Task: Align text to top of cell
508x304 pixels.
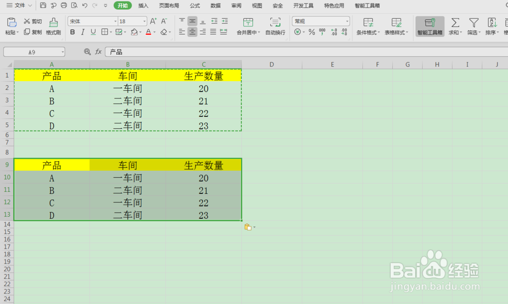Action: click(182, 21)
